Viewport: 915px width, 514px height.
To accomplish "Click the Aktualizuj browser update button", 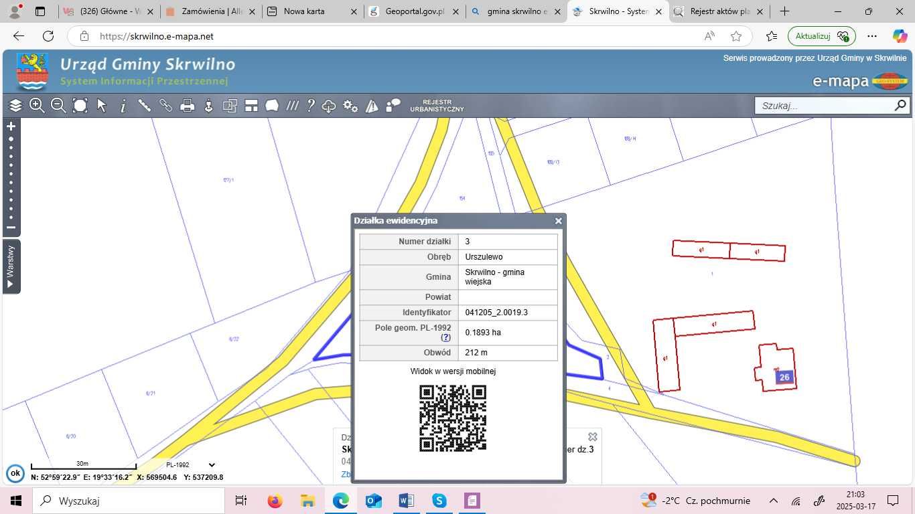I will click(822, 36).
